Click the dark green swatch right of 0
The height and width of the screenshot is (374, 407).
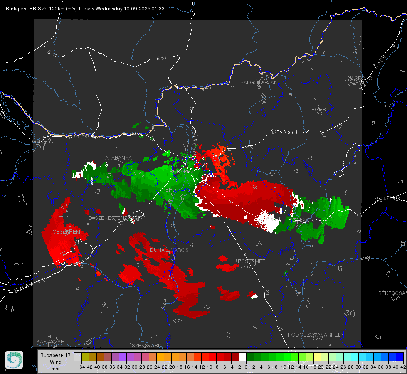pyautogui.click(x=250, y=357)
